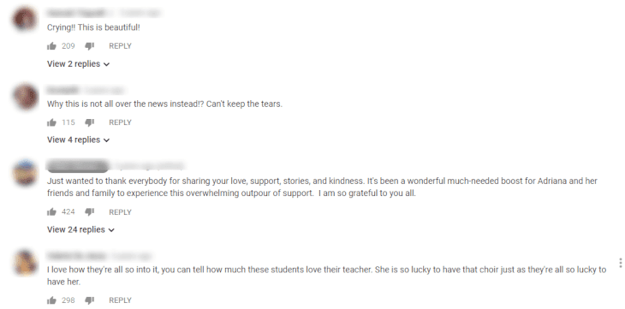Like the comment with 115 likes

tap(51, 122)
